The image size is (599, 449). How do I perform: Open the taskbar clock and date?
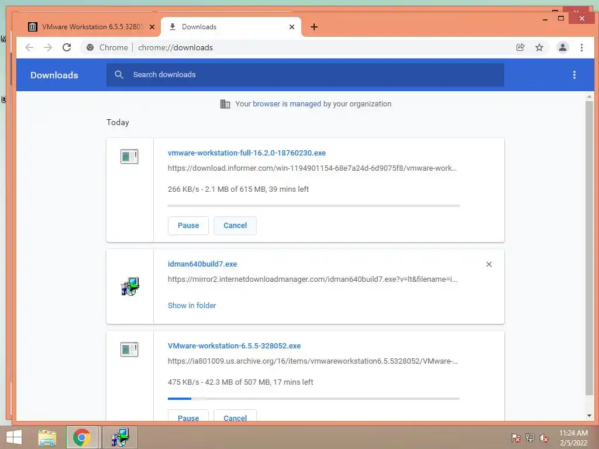click(573, 438)
